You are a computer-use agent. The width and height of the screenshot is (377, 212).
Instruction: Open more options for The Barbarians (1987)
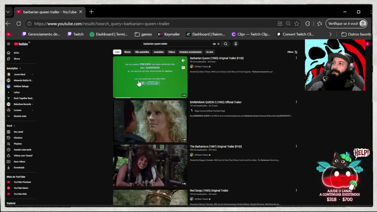click(x=296, y=146)
